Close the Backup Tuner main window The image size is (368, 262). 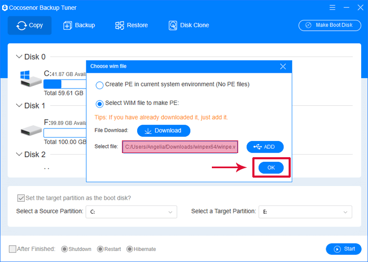click(x=361, y=7)
